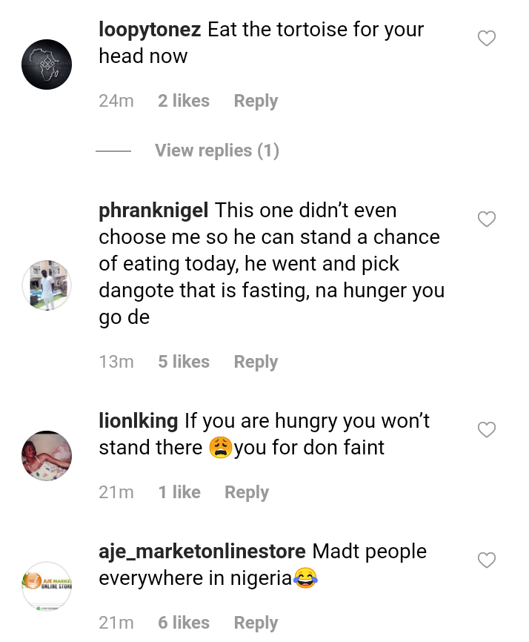
Task: See the 6 likes on aje_marketonlinestore's comment
Action: click(x=184, y=623)
